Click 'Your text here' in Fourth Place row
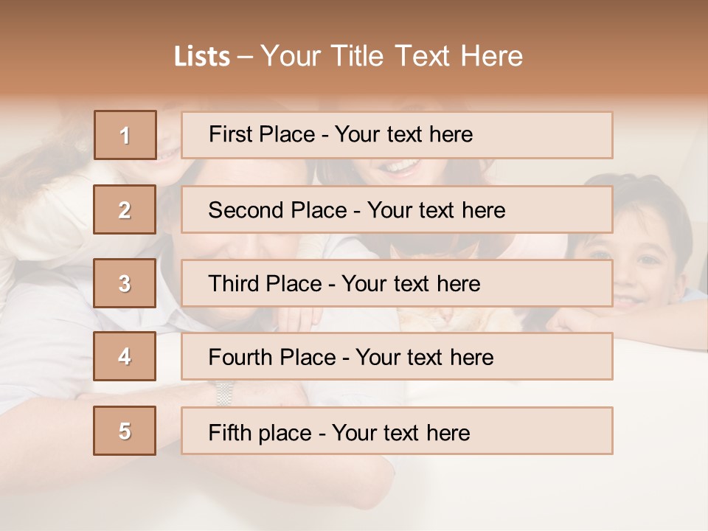The height and width of the screenshot is (531, 708). 425,357
